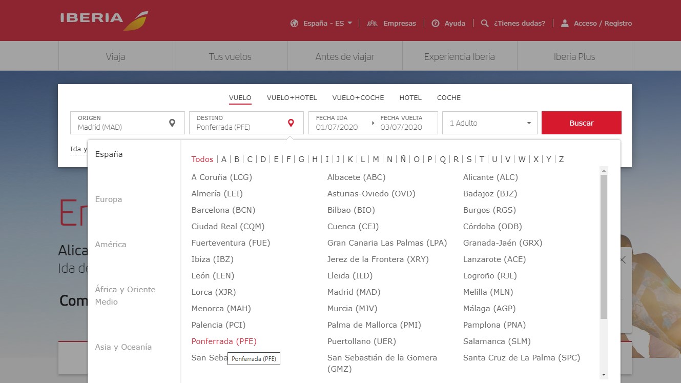Image resolution: width=681 pixels, height=383 pixels.
Task: Choose Santa Cruz de La Palma (SPC)
Action: (x=522, y=358)
